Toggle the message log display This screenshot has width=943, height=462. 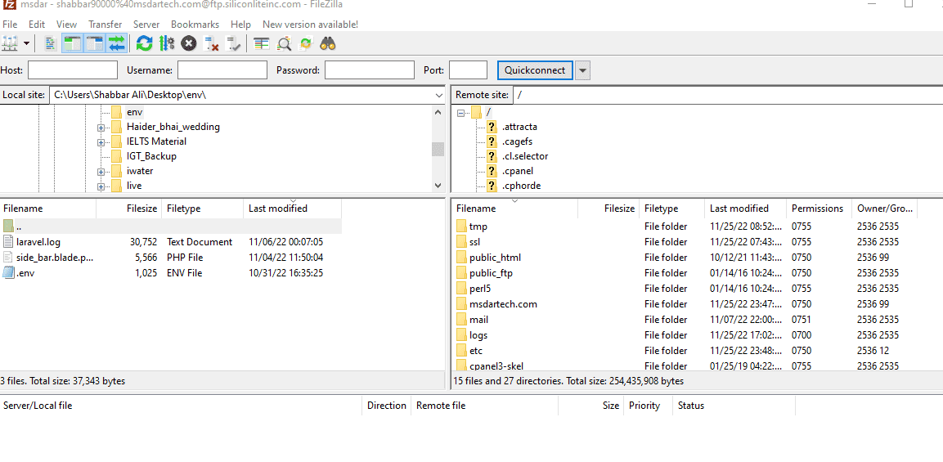[51, 43]
